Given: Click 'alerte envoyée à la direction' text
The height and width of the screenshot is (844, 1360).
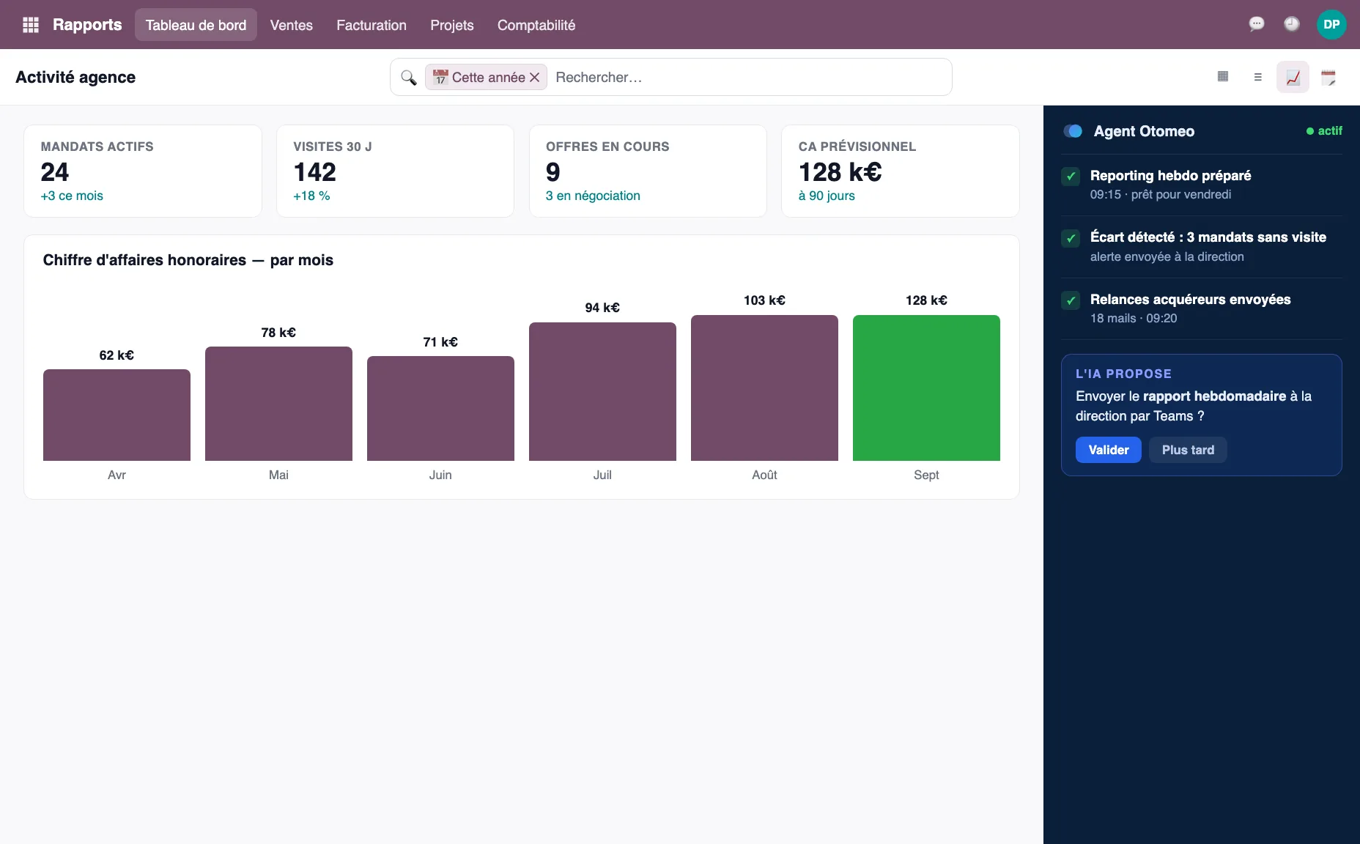Looking at the screenshot, I should 1167,256.
